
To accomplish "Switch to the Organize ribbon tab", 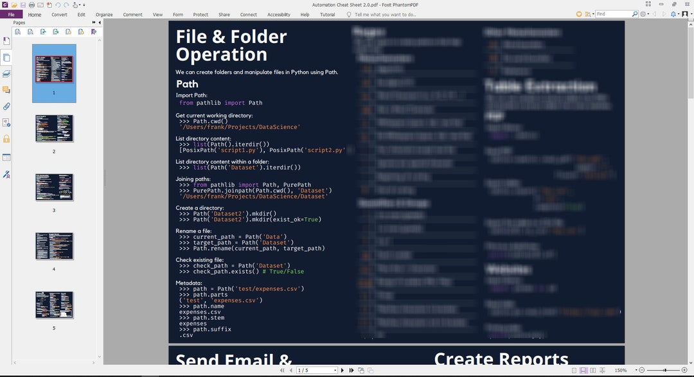I will coord(104,14).
